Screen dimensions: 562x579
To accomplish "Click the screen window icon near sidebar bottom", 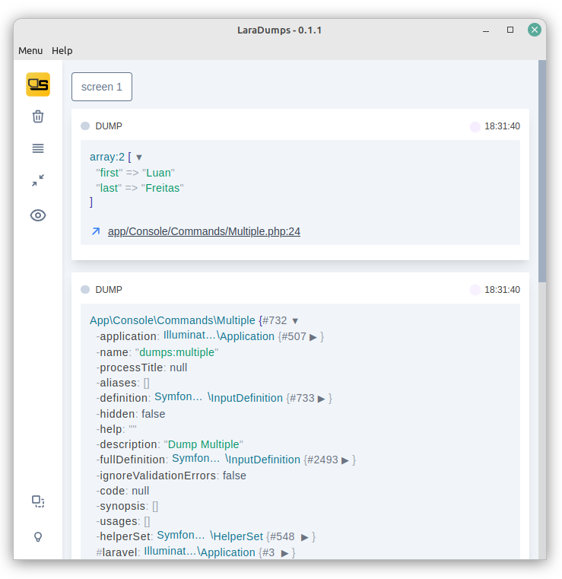I will point(38,502).
